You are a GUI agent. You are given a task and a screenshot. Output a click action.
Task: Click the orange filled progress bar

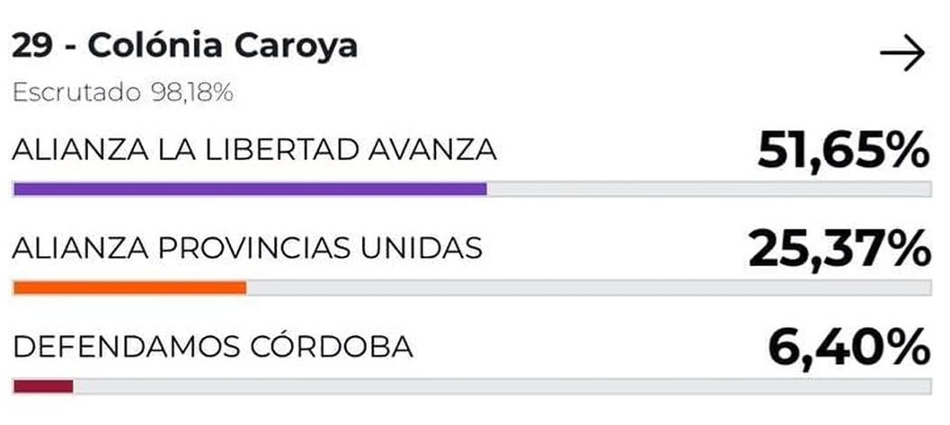point(129,288)
